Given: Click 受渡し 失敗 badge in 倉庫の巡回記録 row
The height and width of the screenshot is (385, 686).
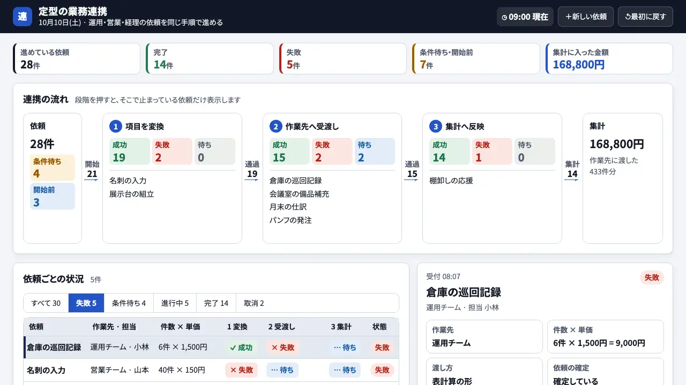Looking at the screenshot, I should pos(282,348).
